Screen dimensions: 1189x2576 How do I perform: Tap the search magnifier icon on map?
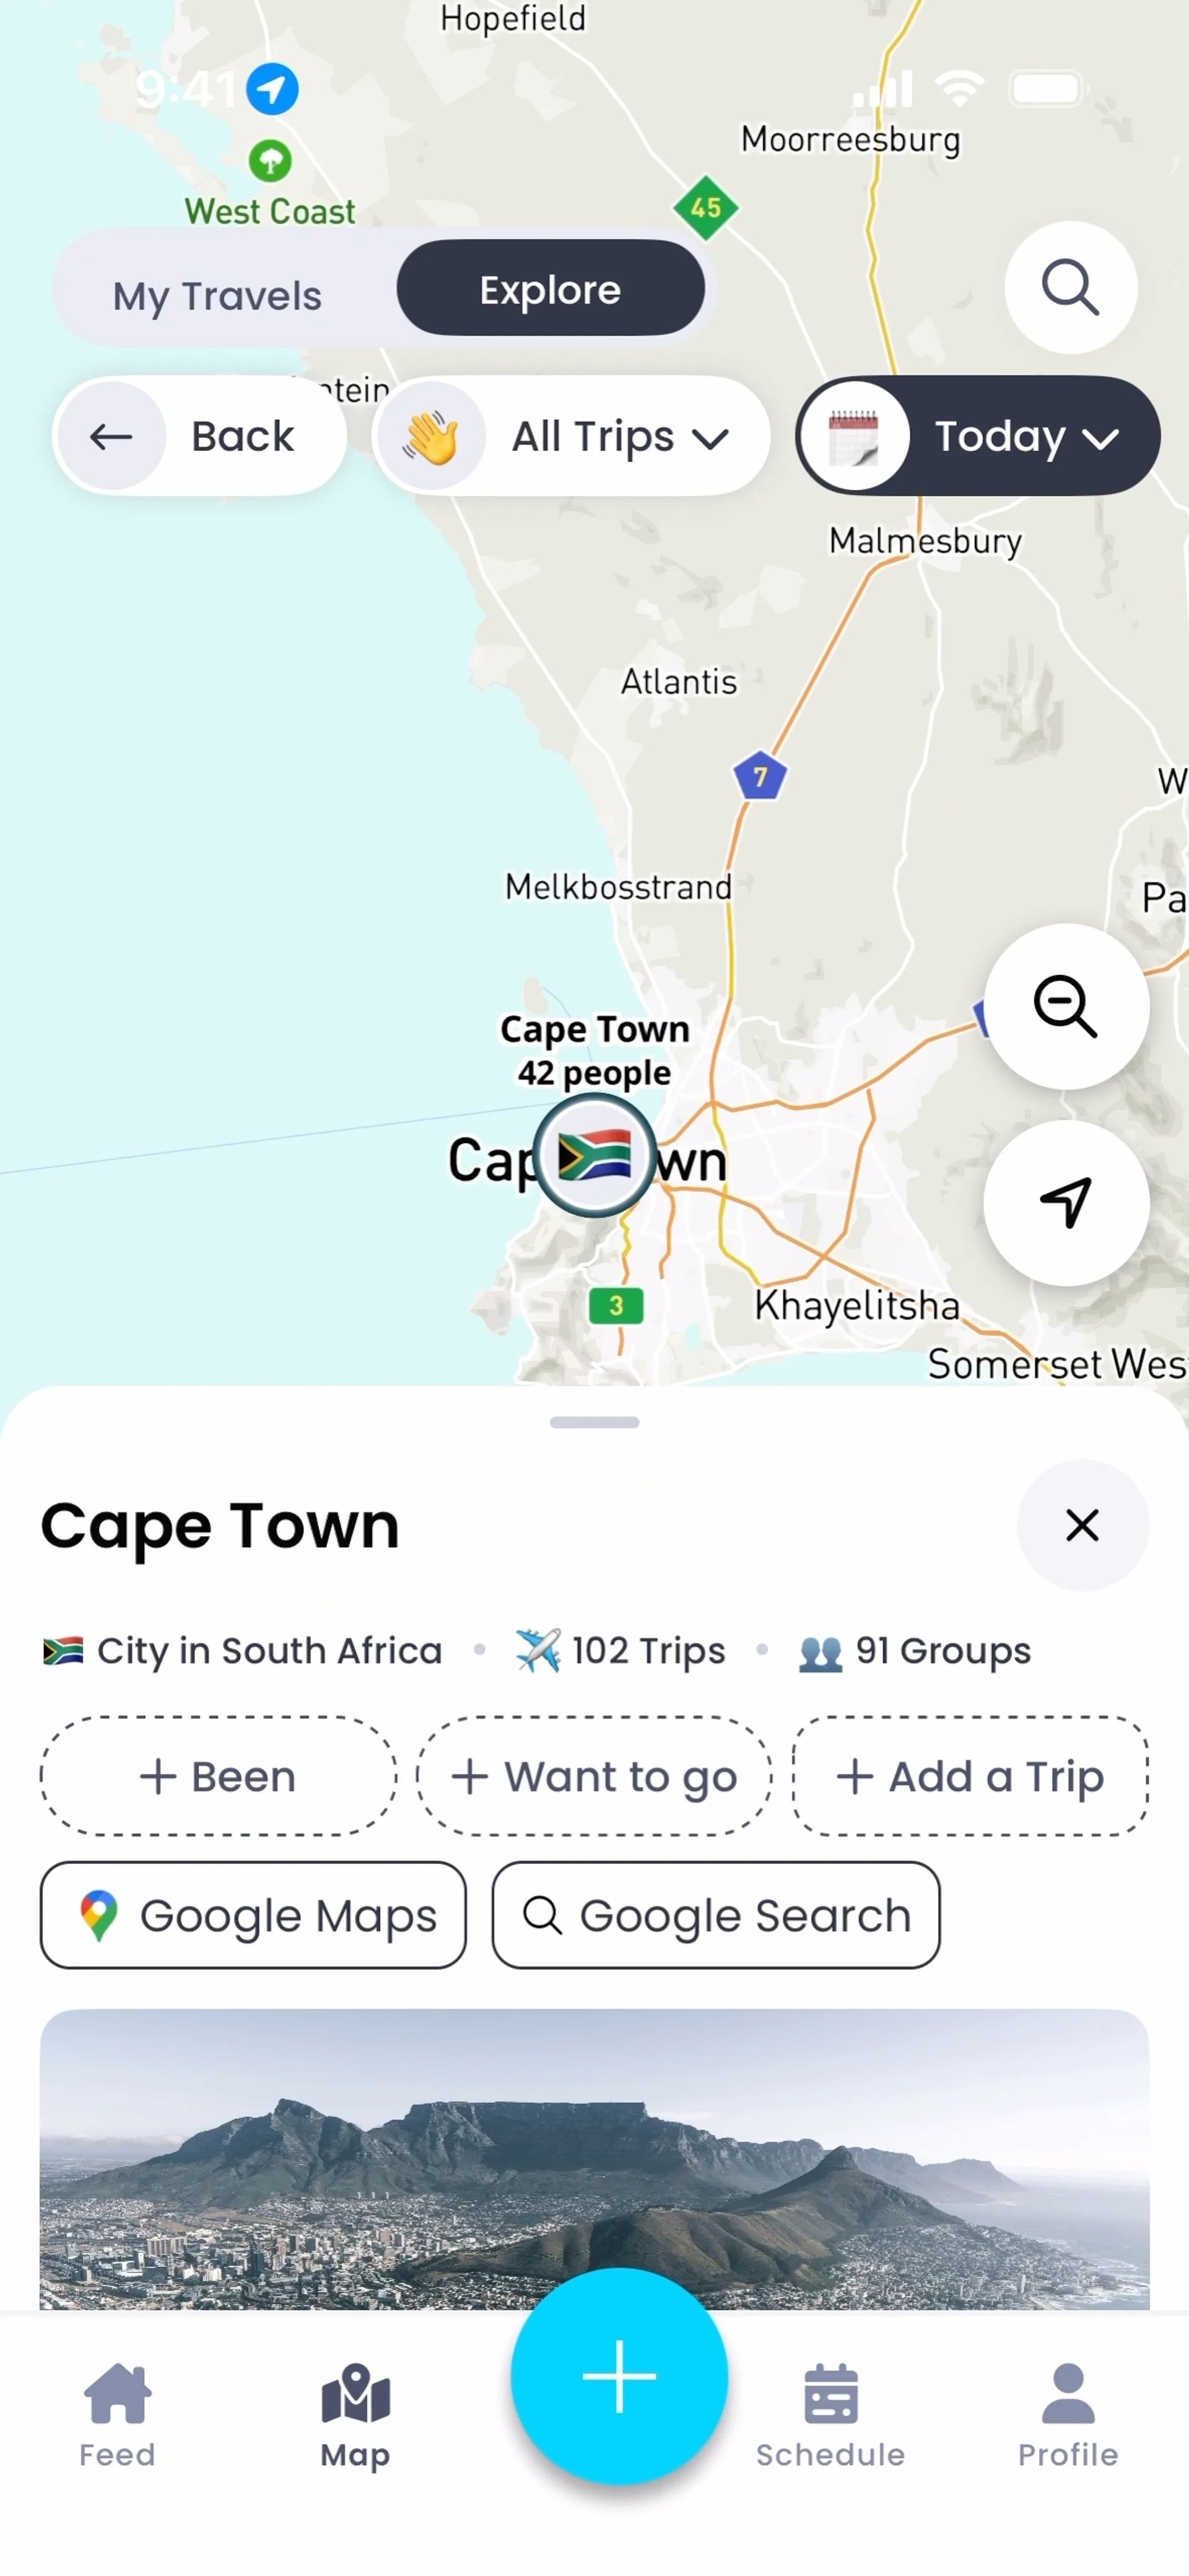pos(1070,288)
